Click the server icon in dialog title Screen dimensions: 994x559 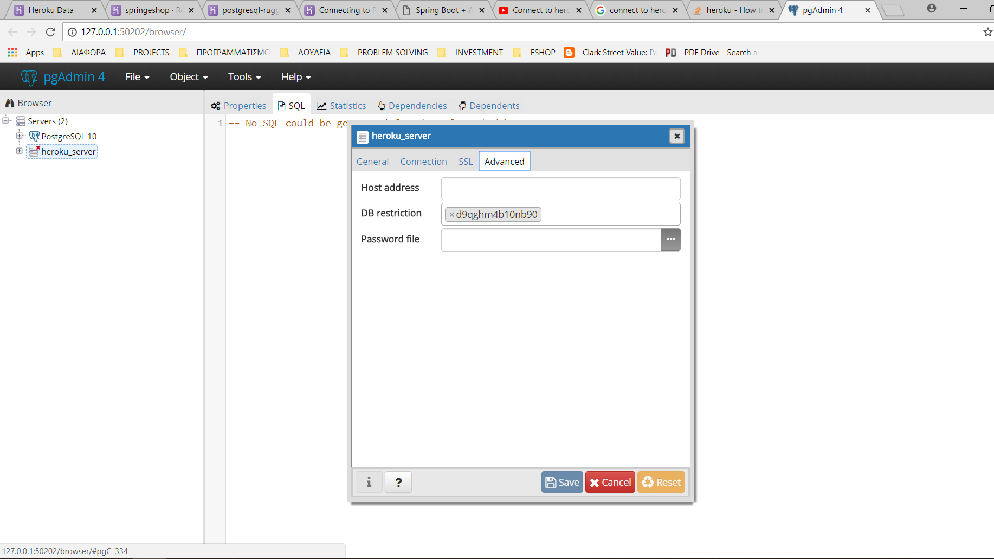click(x=363, y=137)
